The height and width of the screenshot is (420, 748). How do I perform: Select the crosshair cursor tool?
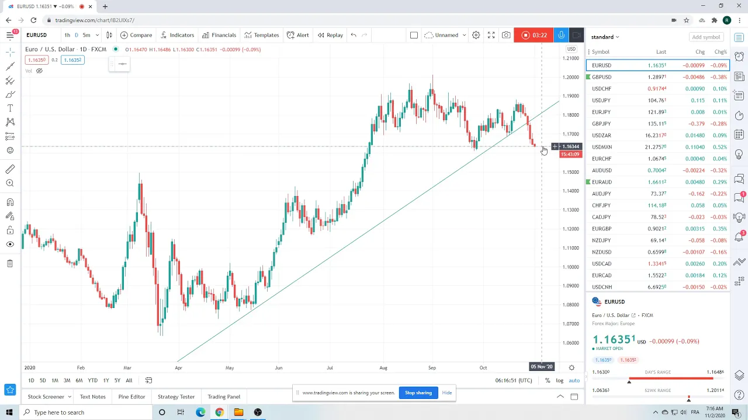coord(10,52)
